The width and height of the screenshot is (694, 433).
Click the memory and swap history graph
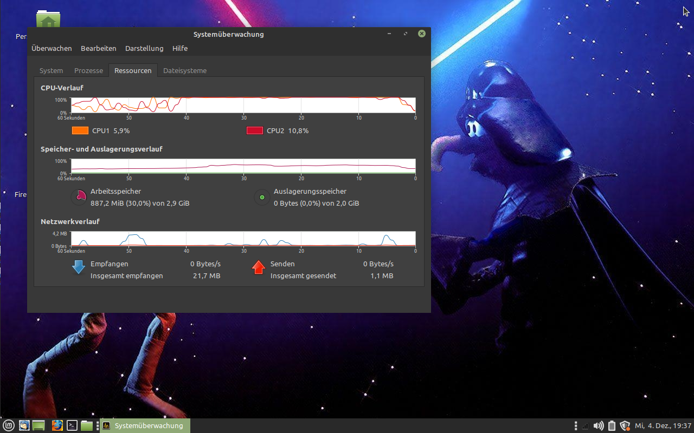(x=243, y=166)
